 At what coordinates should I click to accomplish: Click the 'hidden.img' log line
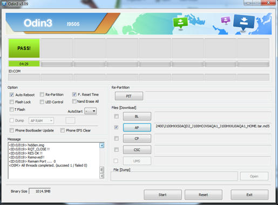pyautogui.click(x=26, y=145)
